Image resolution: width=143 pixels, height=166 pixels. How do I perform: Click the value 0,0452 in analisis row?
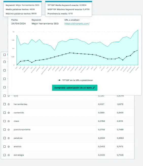[x=101, y=146]
